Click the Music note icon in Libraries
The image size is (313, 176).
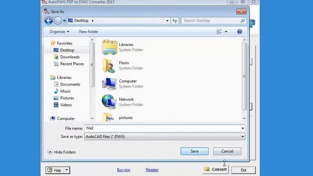click(x=56, y=91)
